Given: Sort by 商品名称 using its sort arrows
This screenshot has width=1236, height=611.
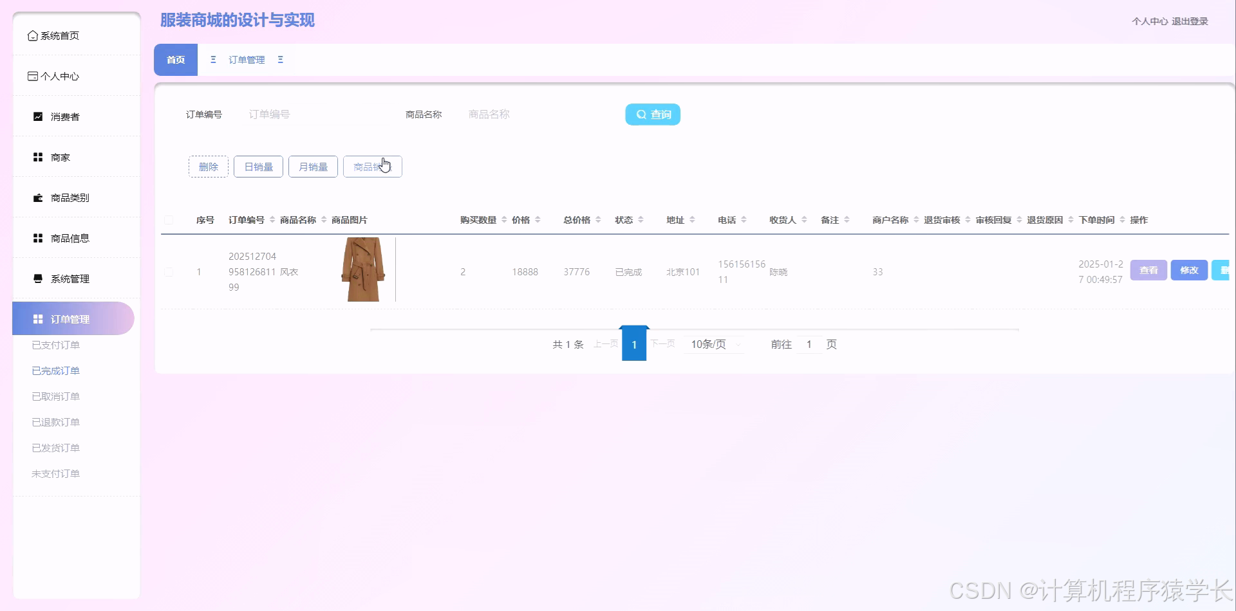Looking at the screenshot, I should [324, 220].
